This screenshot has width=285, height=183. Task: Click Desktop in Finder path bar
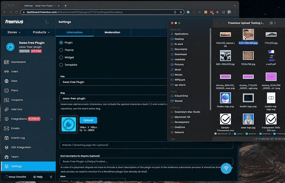tap(265, 134)
